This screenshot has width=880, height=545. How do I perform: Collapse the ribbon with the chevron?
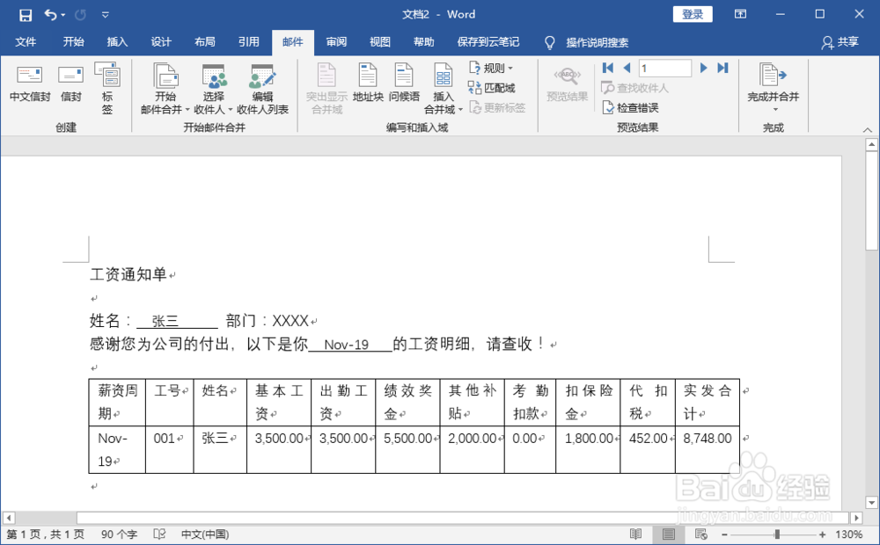pos(867,130)
